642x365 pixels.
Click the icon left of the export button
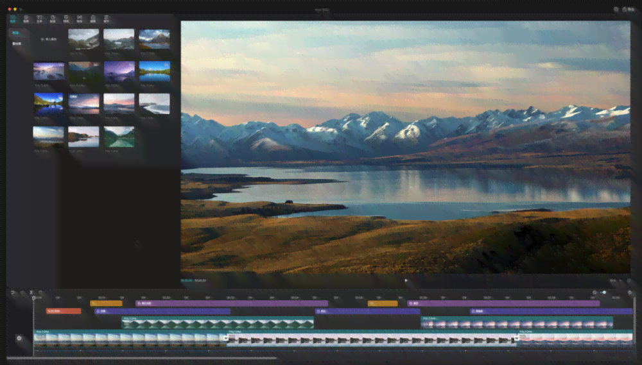(x=616, y=9)
